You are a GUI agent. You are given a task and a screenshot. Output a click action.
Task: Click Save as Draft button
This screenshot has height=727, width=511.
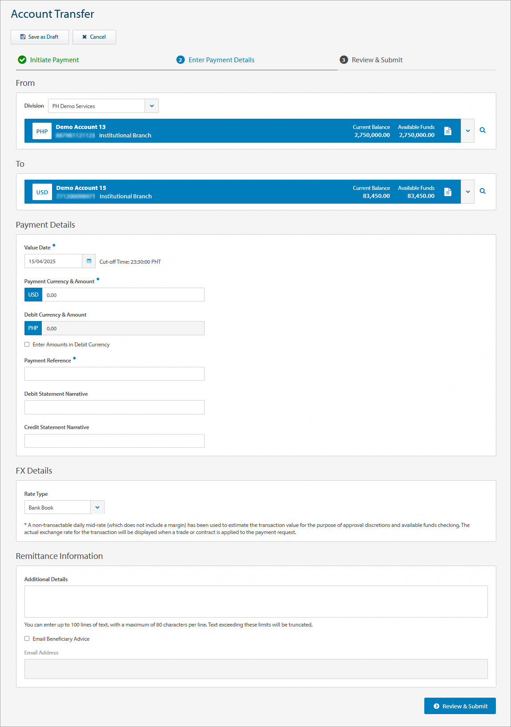click(40, 37)
